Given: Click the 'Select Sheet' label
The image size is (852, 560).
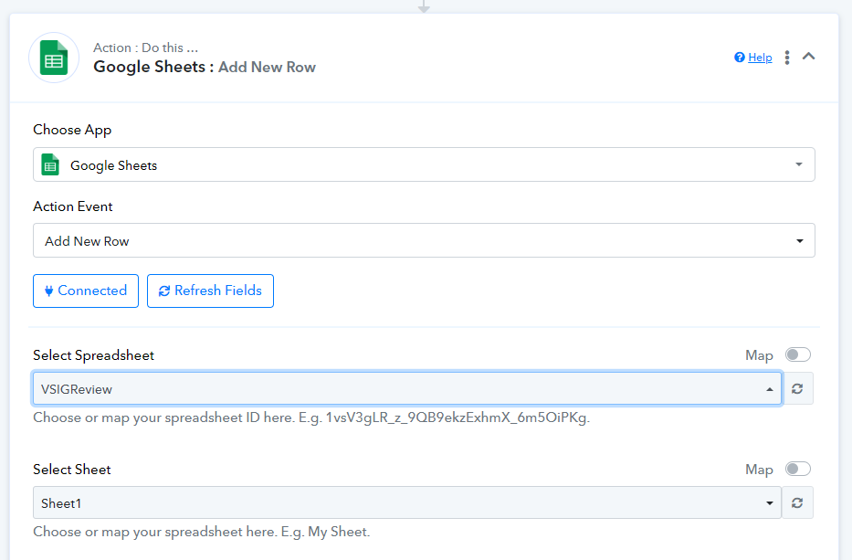Looking at the screenshot, I should [72, 470].
